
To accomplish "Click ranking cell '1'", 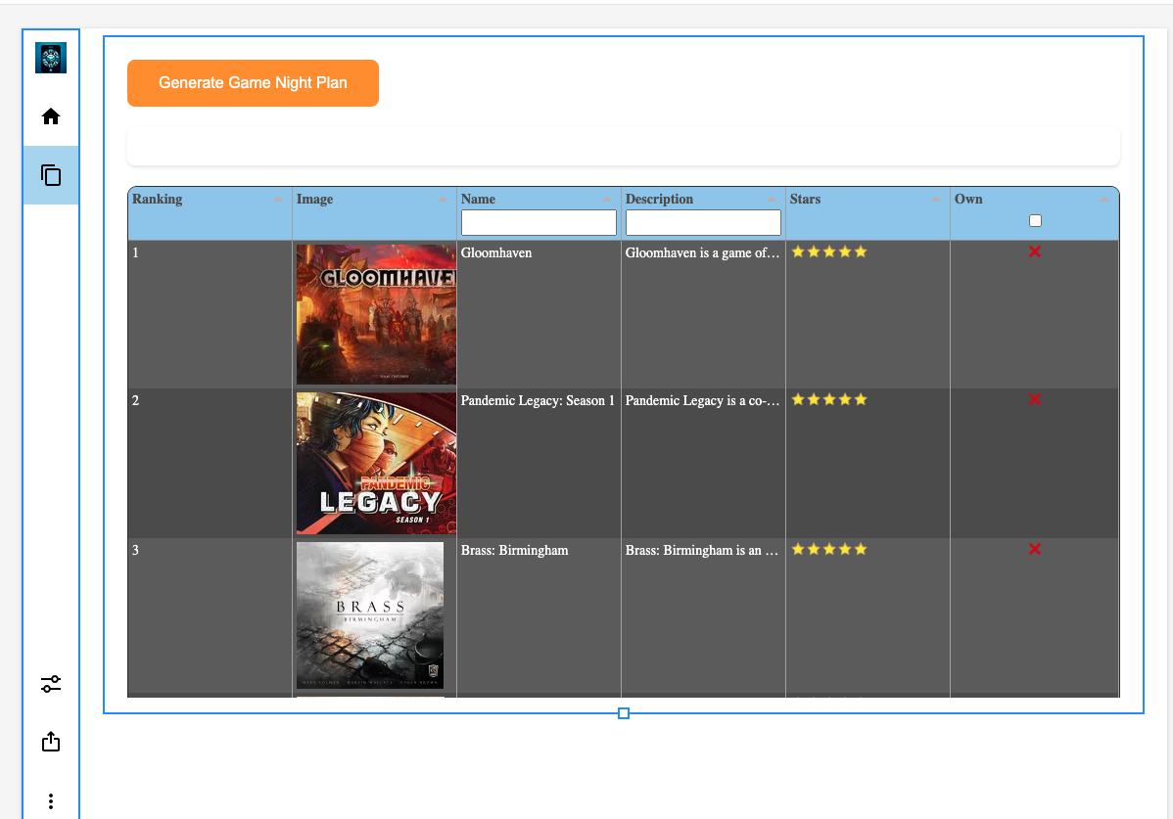I will point(210,314).
